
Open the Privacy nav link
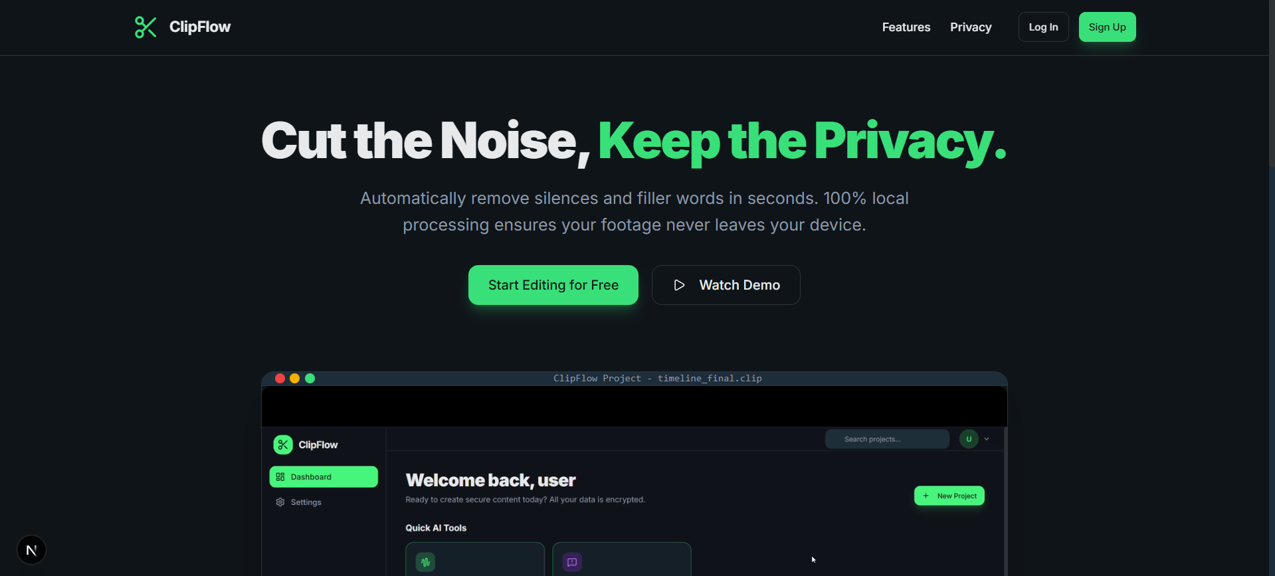971,27
